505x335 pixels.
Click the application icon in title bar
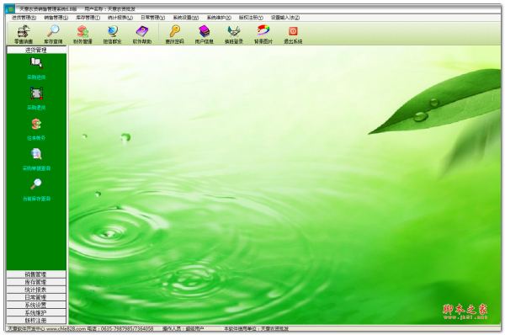pyautogui.click(x=10, y=9)
